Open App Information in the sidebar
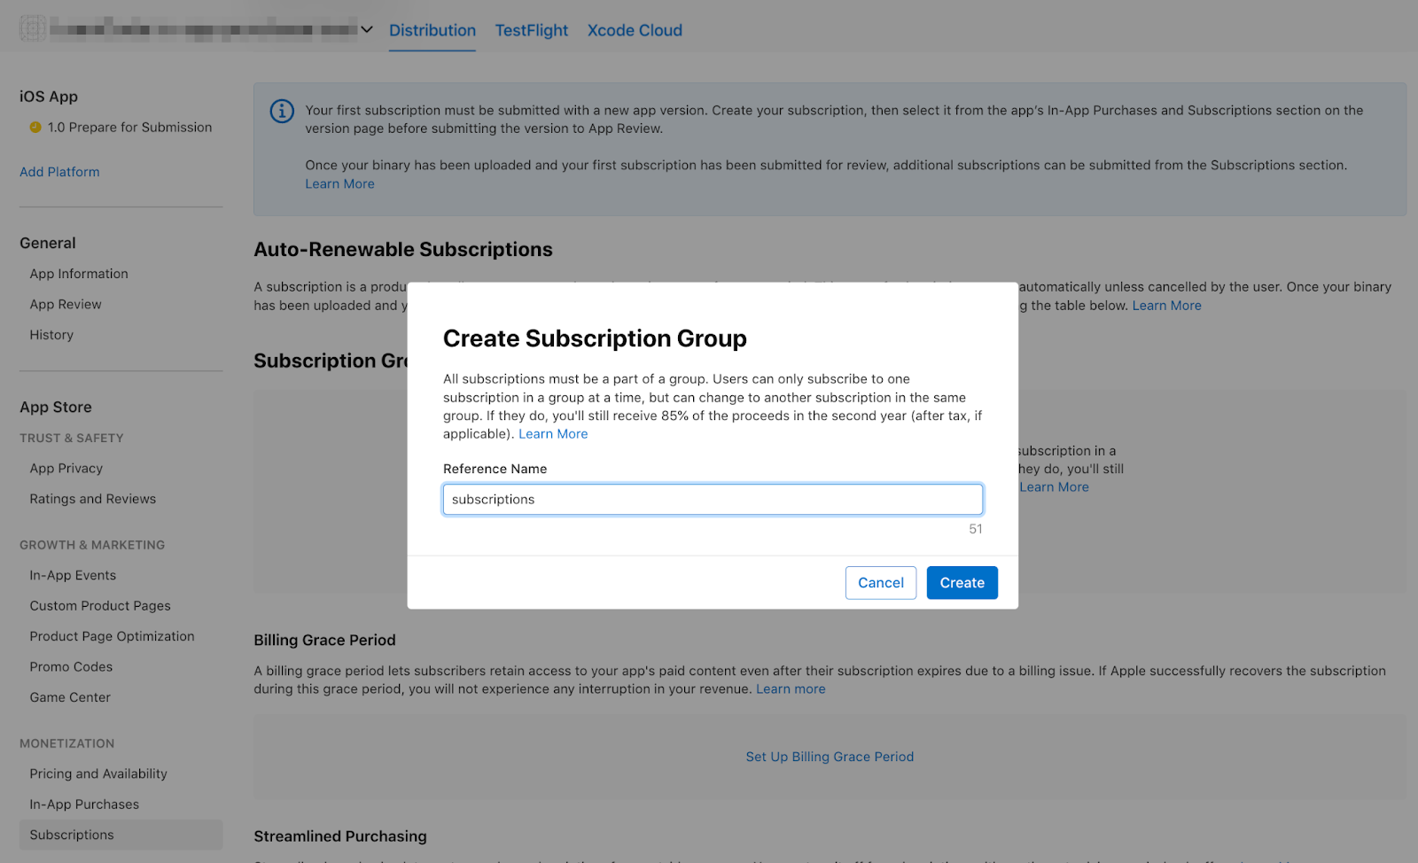Screen dimensions: 1418x863 (79, 274)
